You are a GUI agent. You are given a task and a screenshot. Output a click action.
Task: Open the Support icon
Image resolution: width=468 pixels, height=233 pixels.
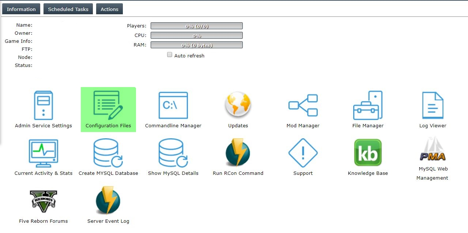303,153
